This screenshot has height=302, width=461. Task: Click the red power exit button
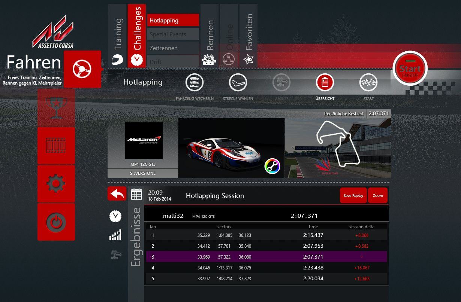(56, 222)
